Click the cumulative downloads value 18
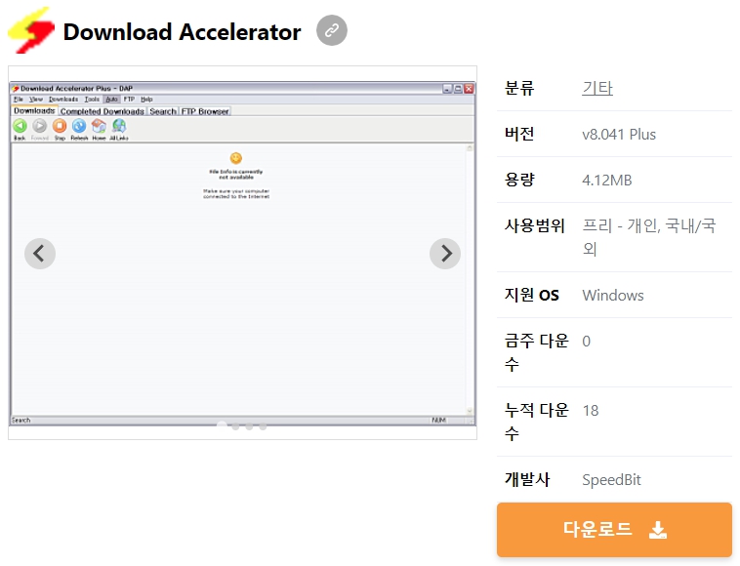The width and height of the screenshot is (740, 566). [591, 410]
